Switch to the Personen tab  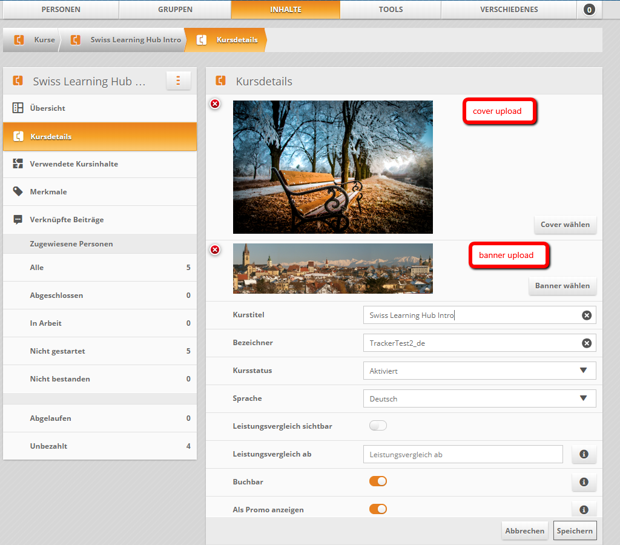coord(61,10)
